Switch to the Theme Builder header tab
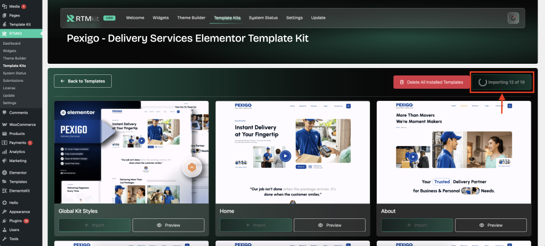Viewport: 545px width, 246px height. tap(191, 18)
